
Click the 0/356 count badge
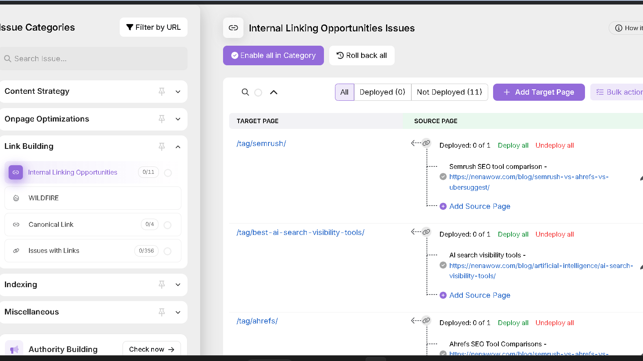click(146, 251)
